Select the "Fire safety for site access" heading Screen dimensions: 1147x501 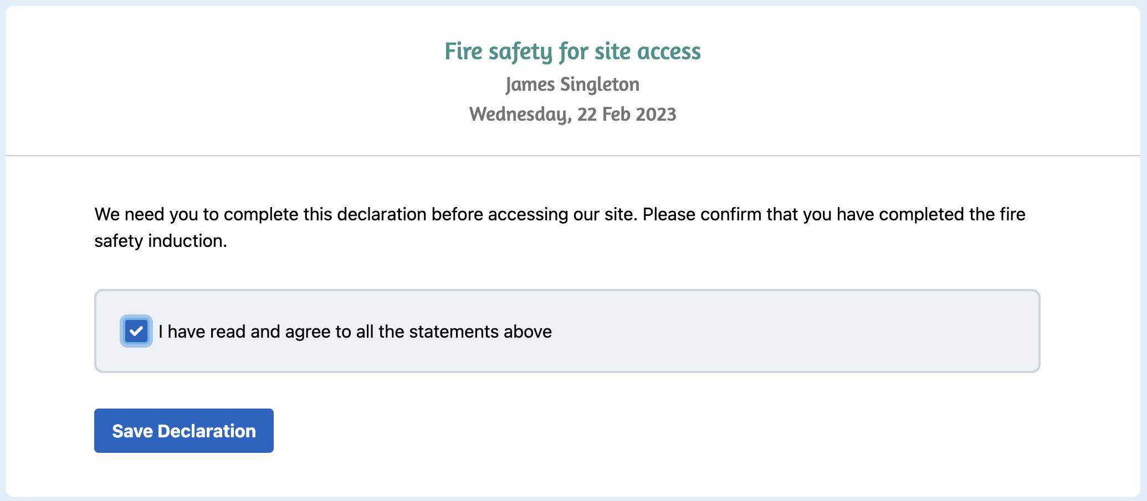pyautogui.click(x=573, y=51)
